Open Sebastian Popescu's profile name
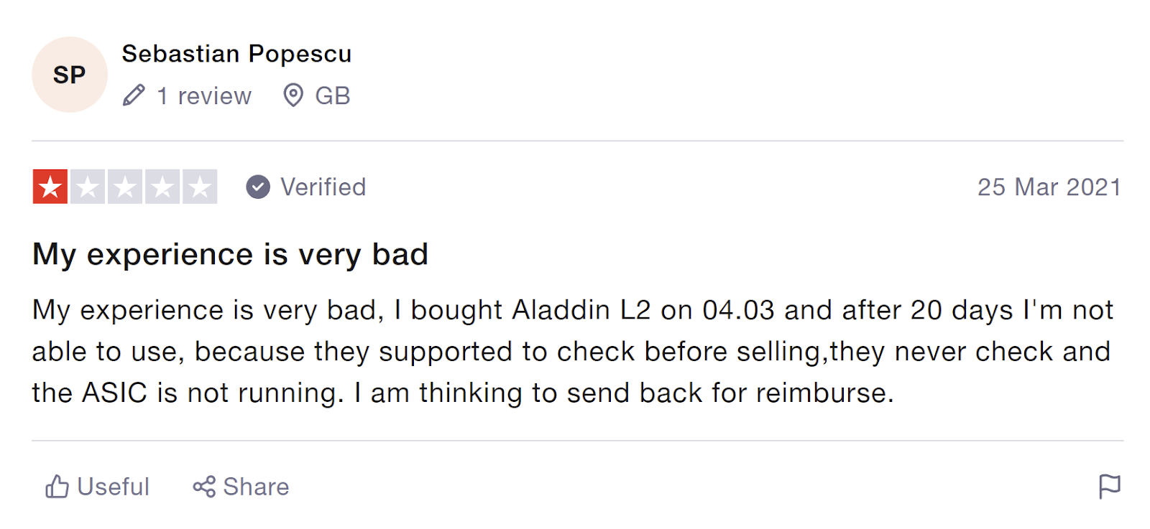Image resolution: width=1150 pixels, height=529 pixels. coord(236,54)
